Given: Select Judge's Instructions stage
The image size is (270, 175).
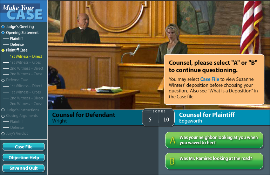Looking at the screenshot, I should pyautogui.click(x=22, y=110).
